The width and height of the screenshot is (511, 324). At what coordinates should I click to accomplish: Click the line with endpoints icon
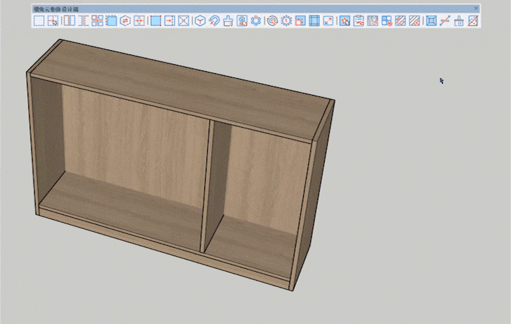coord(444,21)
